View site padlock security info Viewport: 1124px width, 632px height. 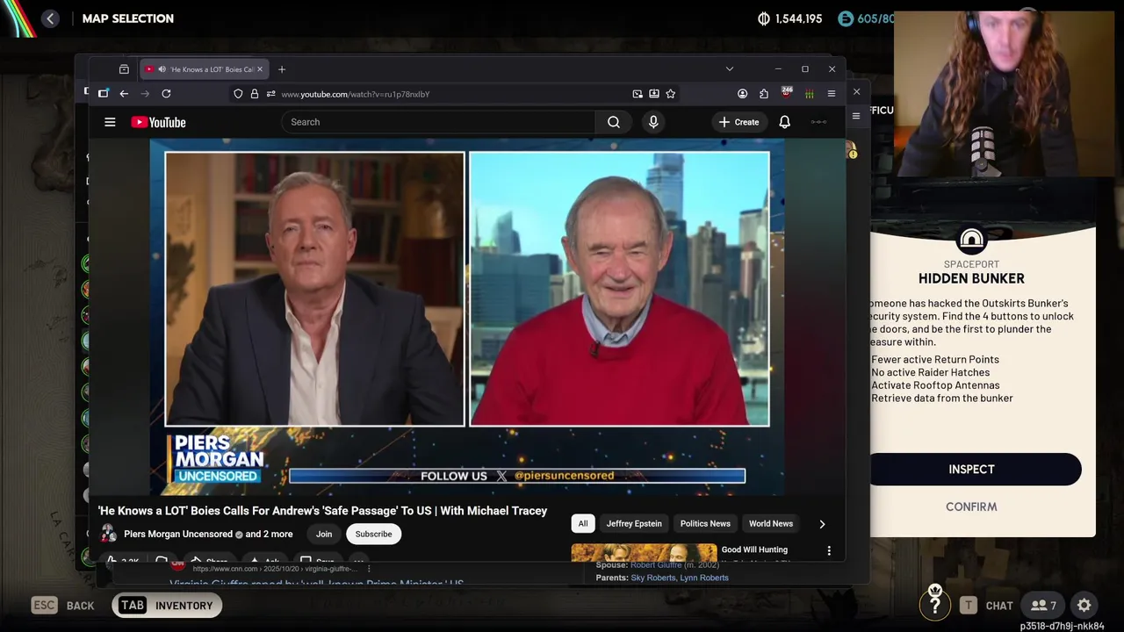[x=254, y=94]
